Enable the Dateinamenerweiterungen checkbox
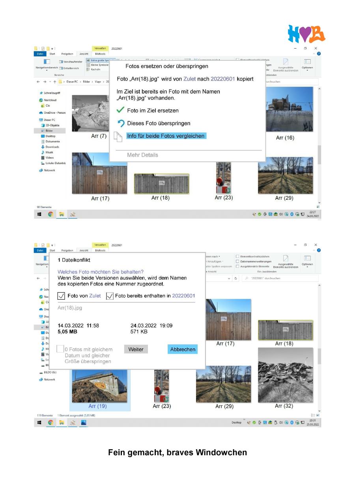This screenshot has height=503, width=355. (237, 261)
